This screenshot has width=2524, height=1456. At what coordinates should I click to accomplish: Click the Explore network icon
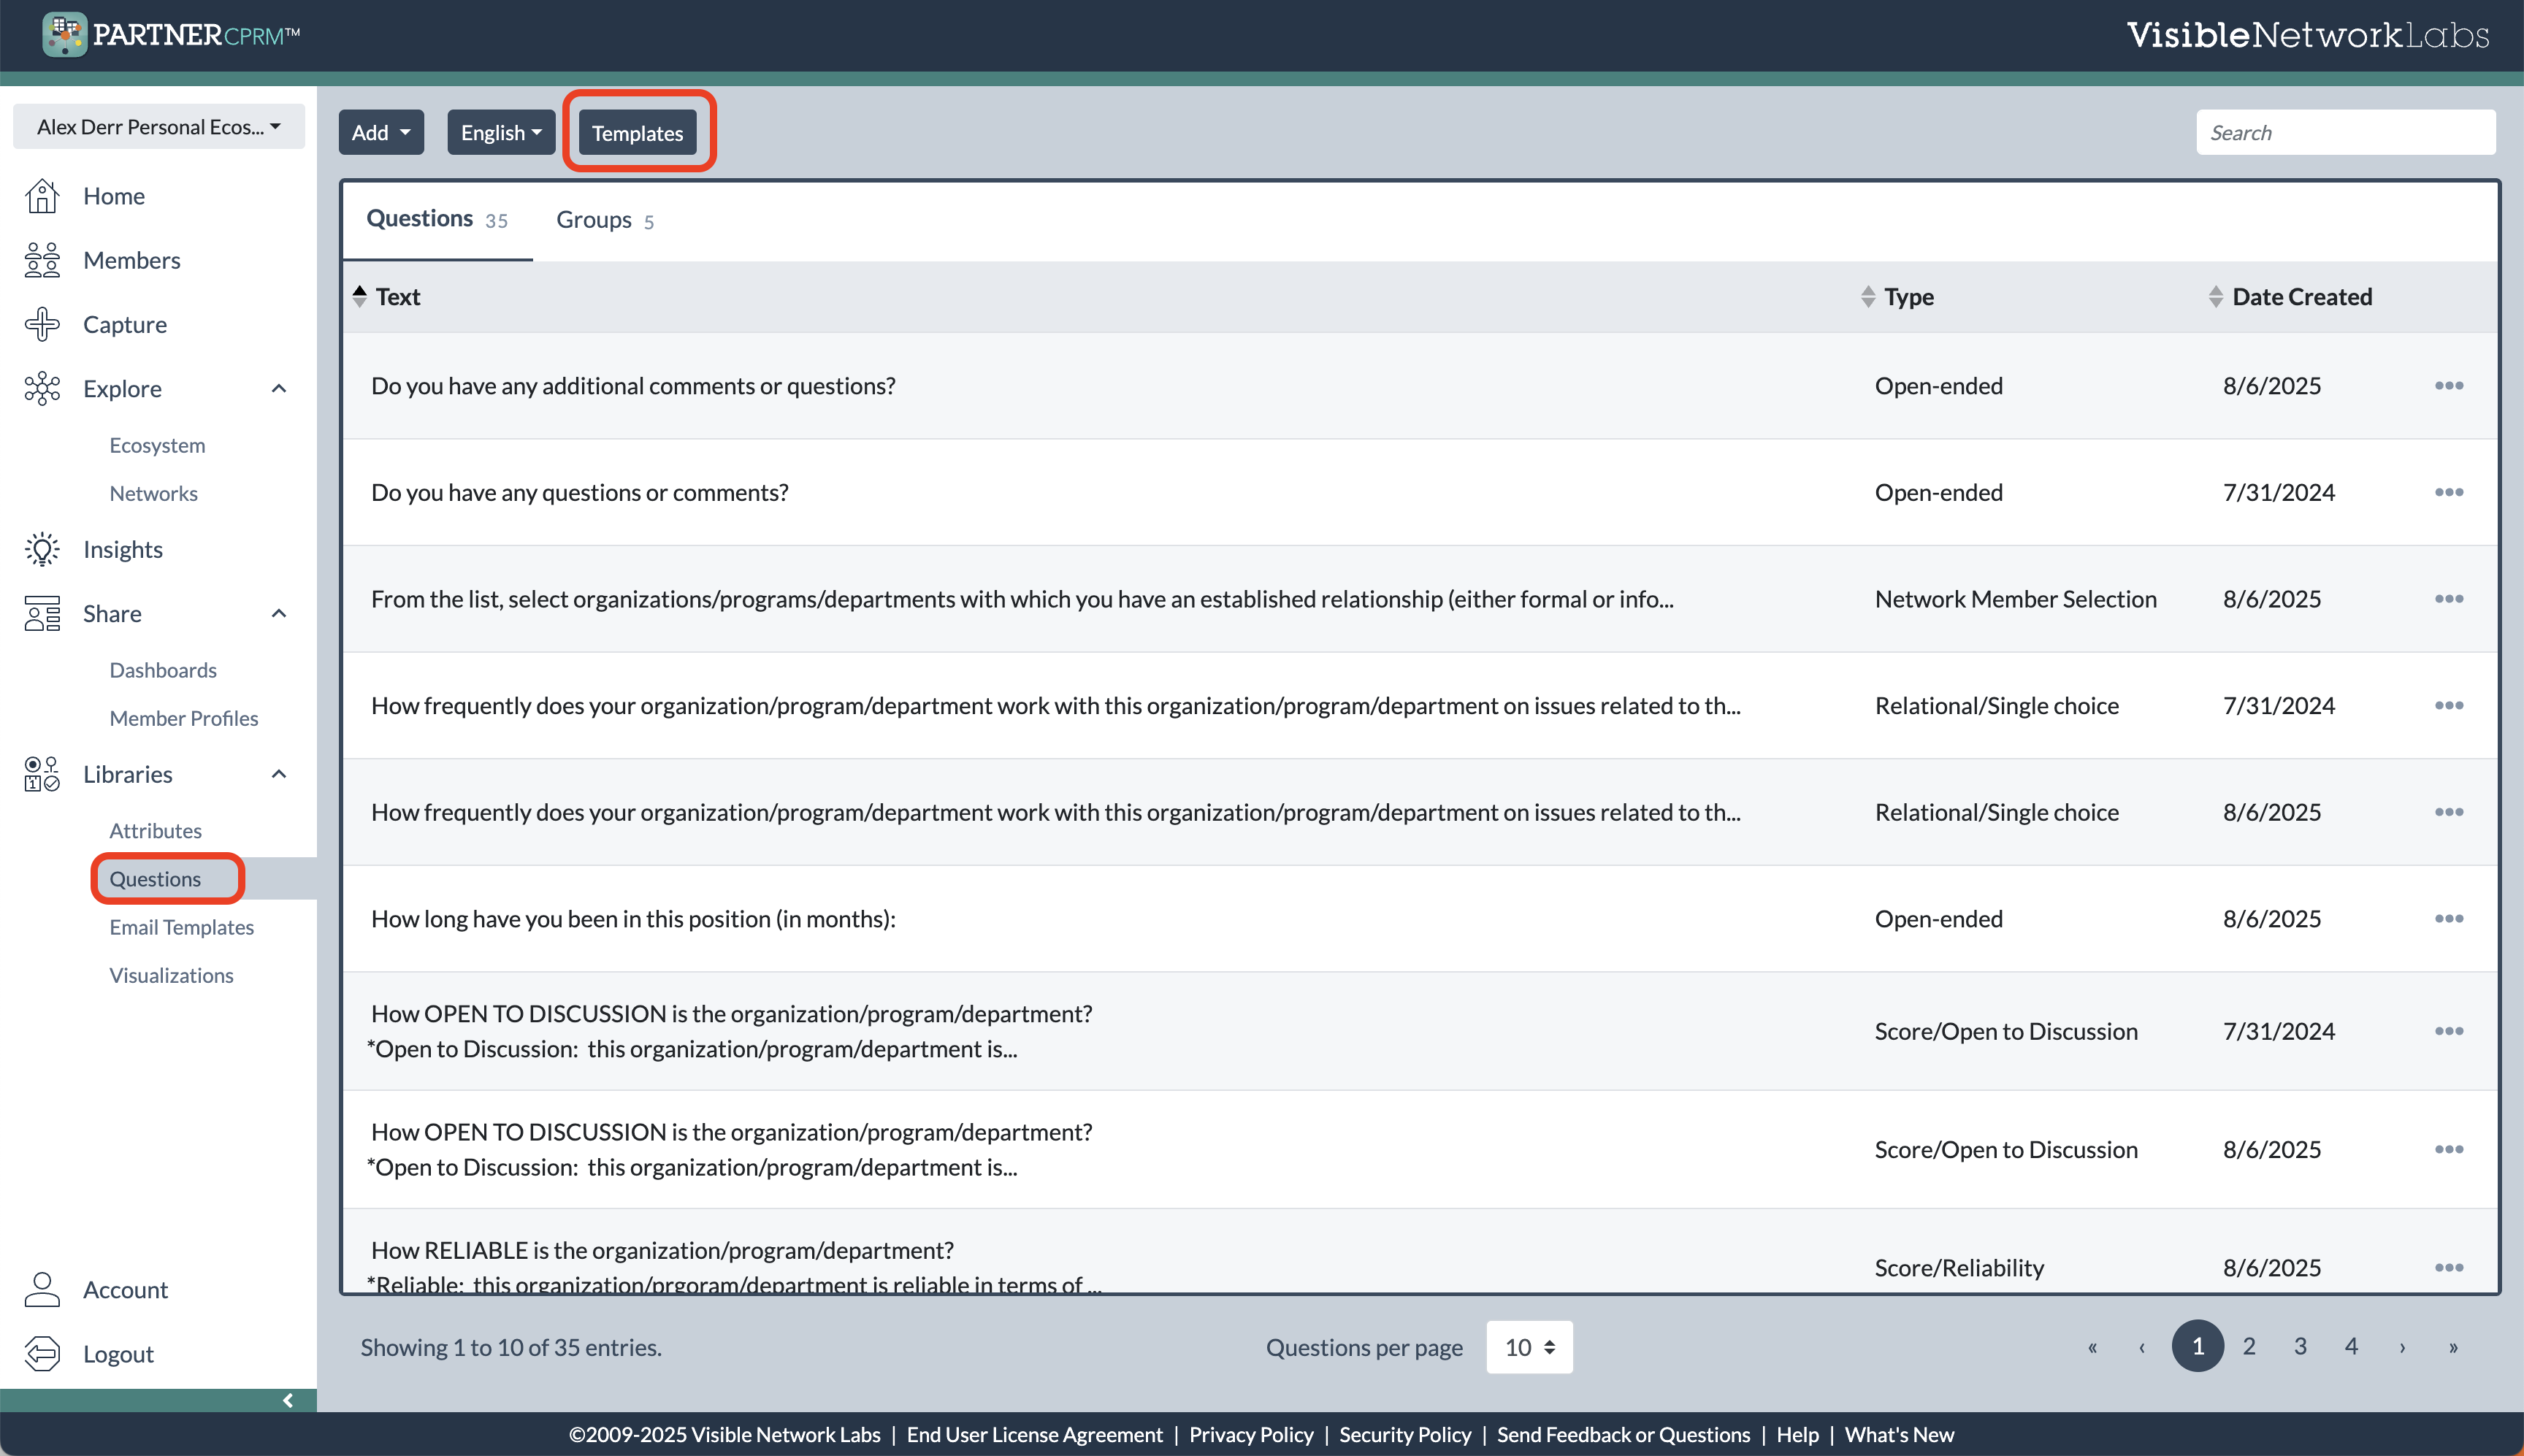pyautogui.click(x=42, y=388)
